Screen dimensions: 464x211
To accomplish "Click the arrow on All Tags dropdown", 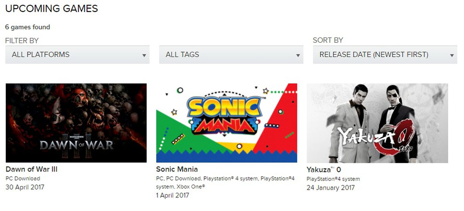I will [x=298, y=56].
